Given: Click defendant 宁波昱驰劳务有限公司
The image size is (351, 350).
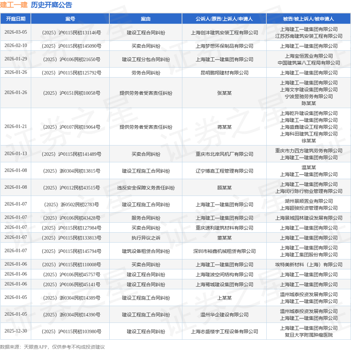Looking at the screenshot, I should point(309,96).
